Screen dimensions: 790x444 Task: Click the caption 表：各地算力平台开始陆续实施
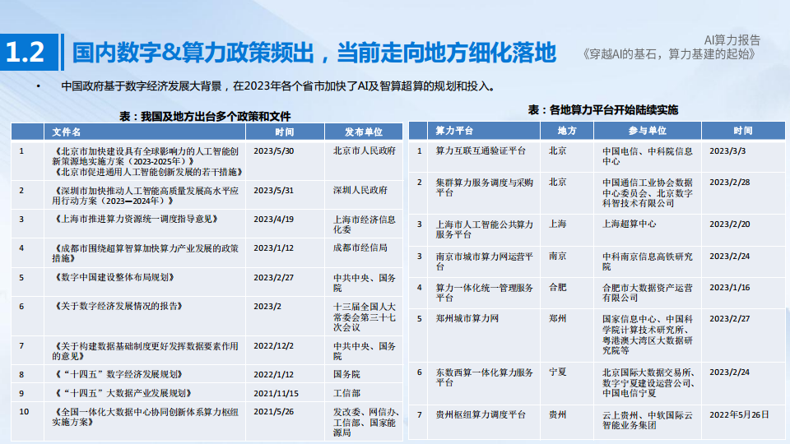pyautogui.click(x=603, y=109)
